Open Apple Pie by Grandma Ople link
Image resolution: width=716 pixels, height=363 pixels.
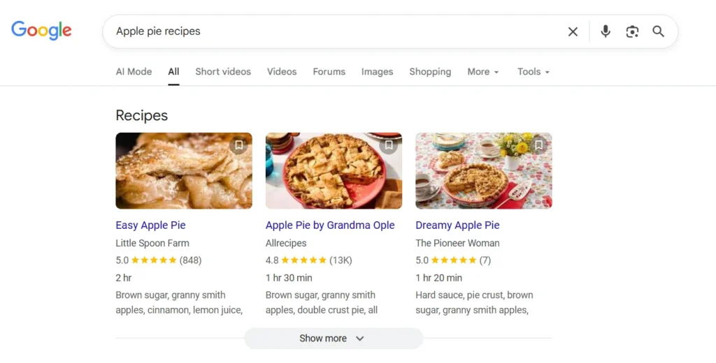point(330,225)
